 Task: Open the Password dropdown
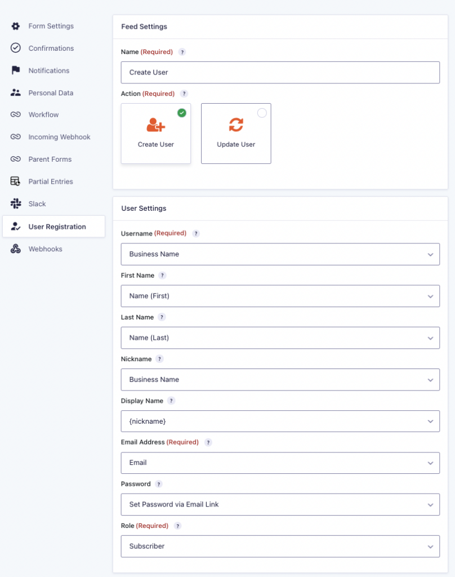coord(280,504)
